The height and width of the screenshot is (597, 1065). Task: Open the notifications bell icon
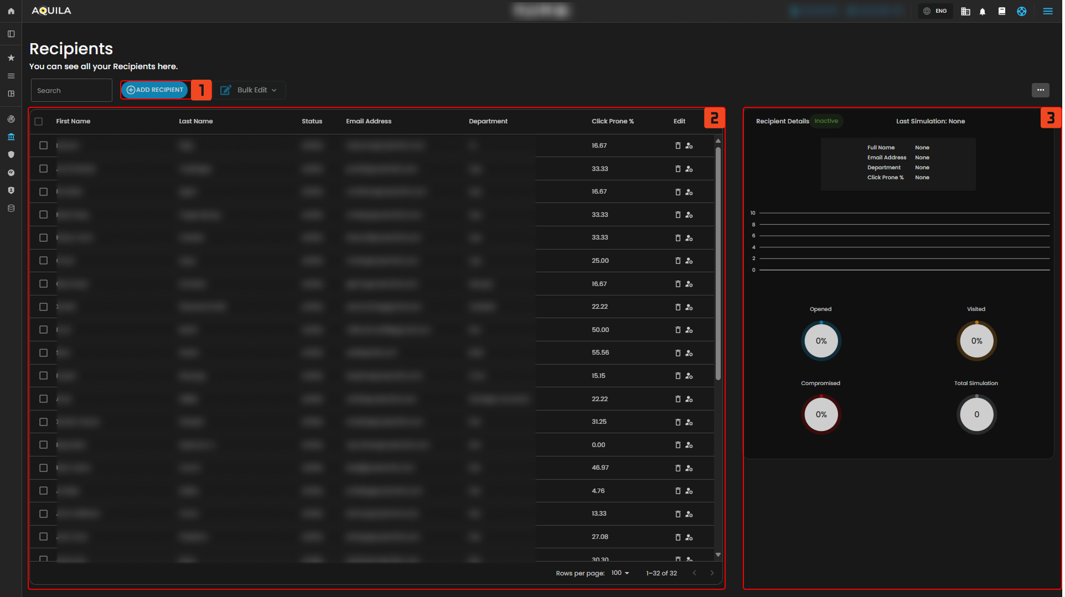pos(983,11)
